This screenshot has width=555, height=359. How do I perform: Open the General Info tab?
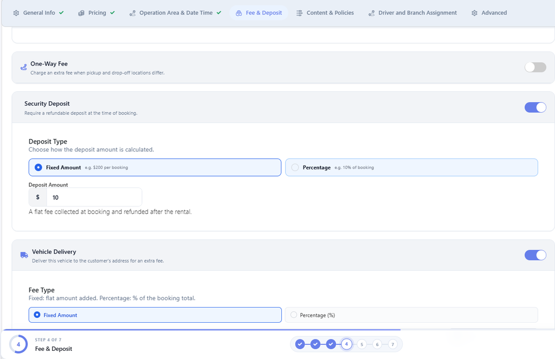pyautogui.click(x=38, y=13)
